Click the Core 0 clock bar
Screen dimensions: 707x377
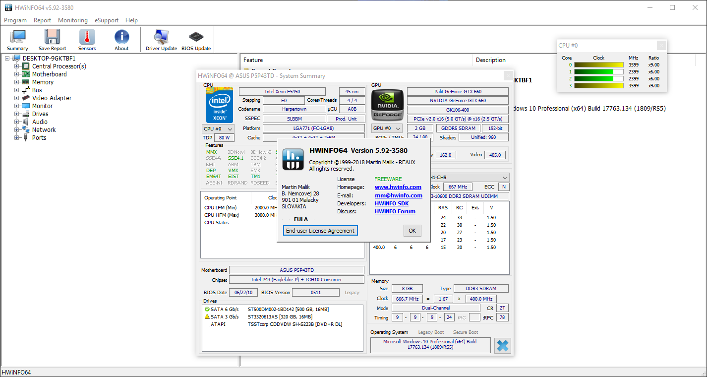pos(598,65)
